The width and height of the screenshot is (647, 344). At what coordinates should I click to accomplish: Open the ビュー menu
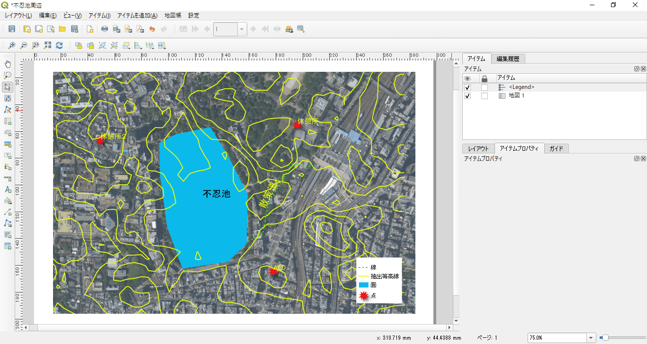(x=72, y=16)
